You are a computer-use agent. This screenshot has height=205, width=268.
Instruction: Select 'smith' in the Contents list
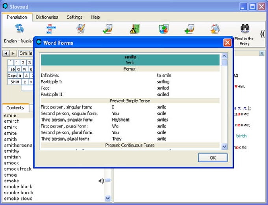click(x=10, y=139)
